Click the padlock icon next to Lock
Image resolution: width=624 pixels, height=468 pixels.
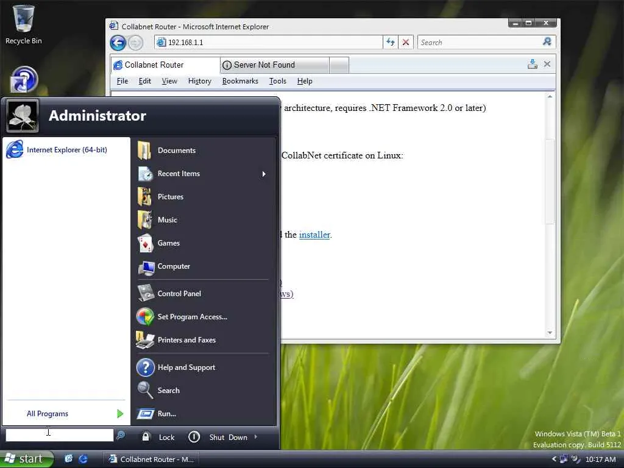(x=146, y=437)
